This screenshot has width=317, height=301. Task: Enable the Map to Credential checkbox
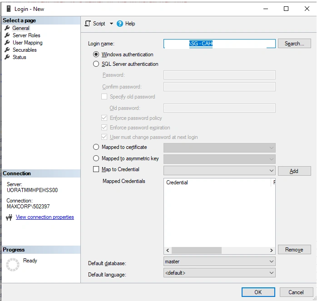pyautogui.click(x=96, y=169)
